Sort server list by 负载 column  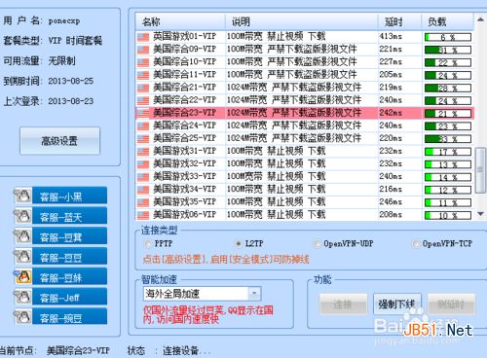pos(447,21)
